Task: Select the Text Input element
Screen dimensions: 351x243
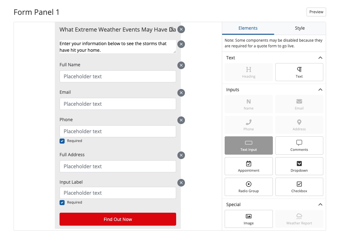Action: coord(249,145)
